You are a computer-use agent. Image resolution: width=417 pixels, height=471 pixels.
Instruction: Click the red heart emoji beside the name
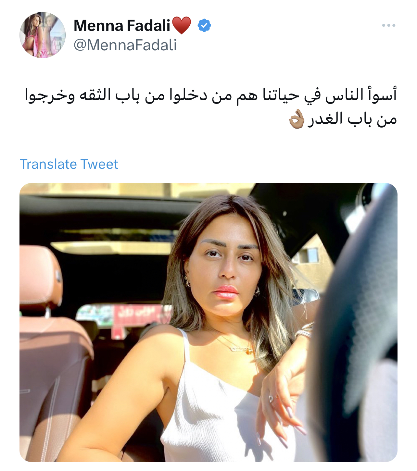pos(181,25)
